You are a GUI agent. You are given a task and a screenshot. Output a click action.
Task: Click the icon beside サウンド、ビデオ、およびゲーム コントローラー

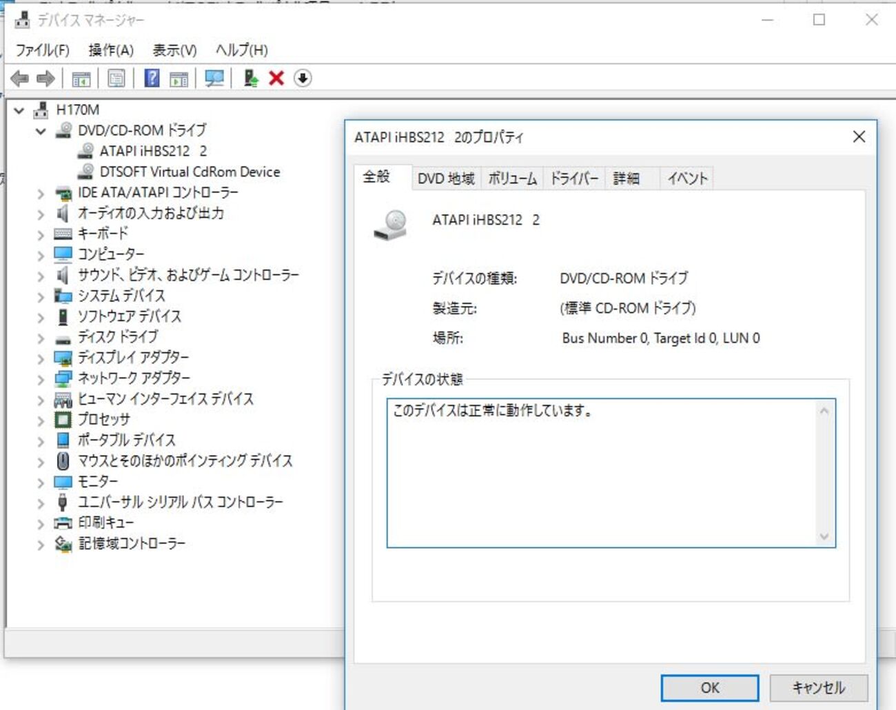pos(63,275)
